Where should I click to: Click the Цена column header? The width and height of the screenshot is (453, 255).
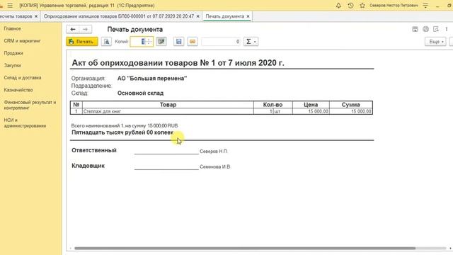click(x=311, y=105)
